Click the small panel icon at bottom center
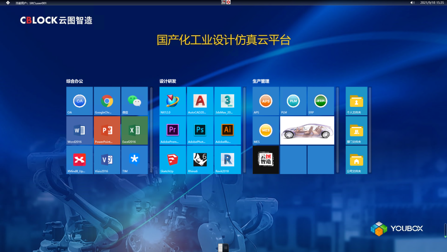The height and width of the screenshot is (252, 447). click(x=223, y=247)
